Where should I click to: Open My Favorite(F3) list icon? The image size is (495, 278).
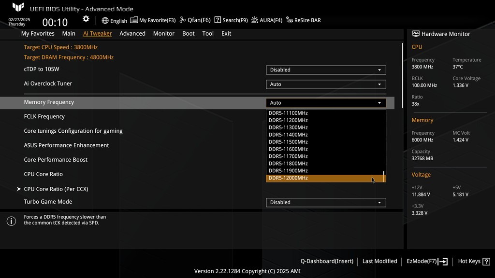click(134, 20)
